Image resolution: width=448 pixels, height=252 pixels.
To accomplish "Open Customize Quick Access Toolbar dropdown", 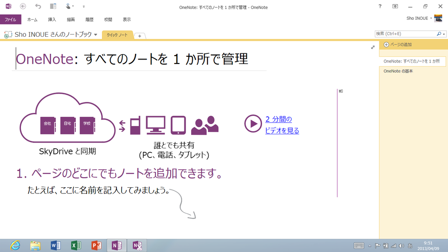I will (84, 6).
